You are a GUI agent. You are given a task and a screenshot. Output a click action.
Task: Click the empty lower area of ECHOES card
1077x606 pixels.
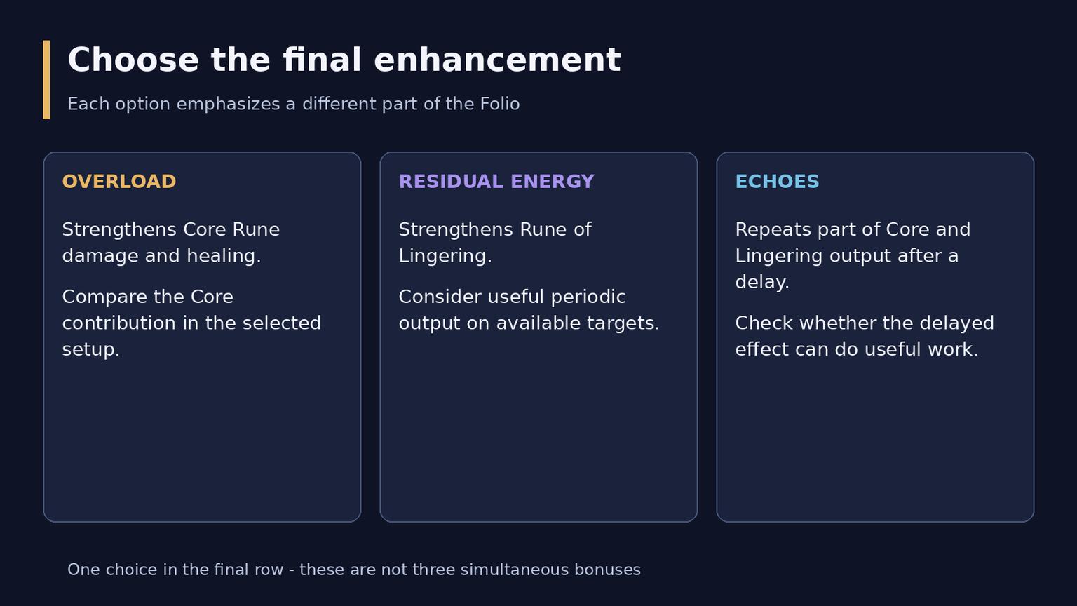875,442
